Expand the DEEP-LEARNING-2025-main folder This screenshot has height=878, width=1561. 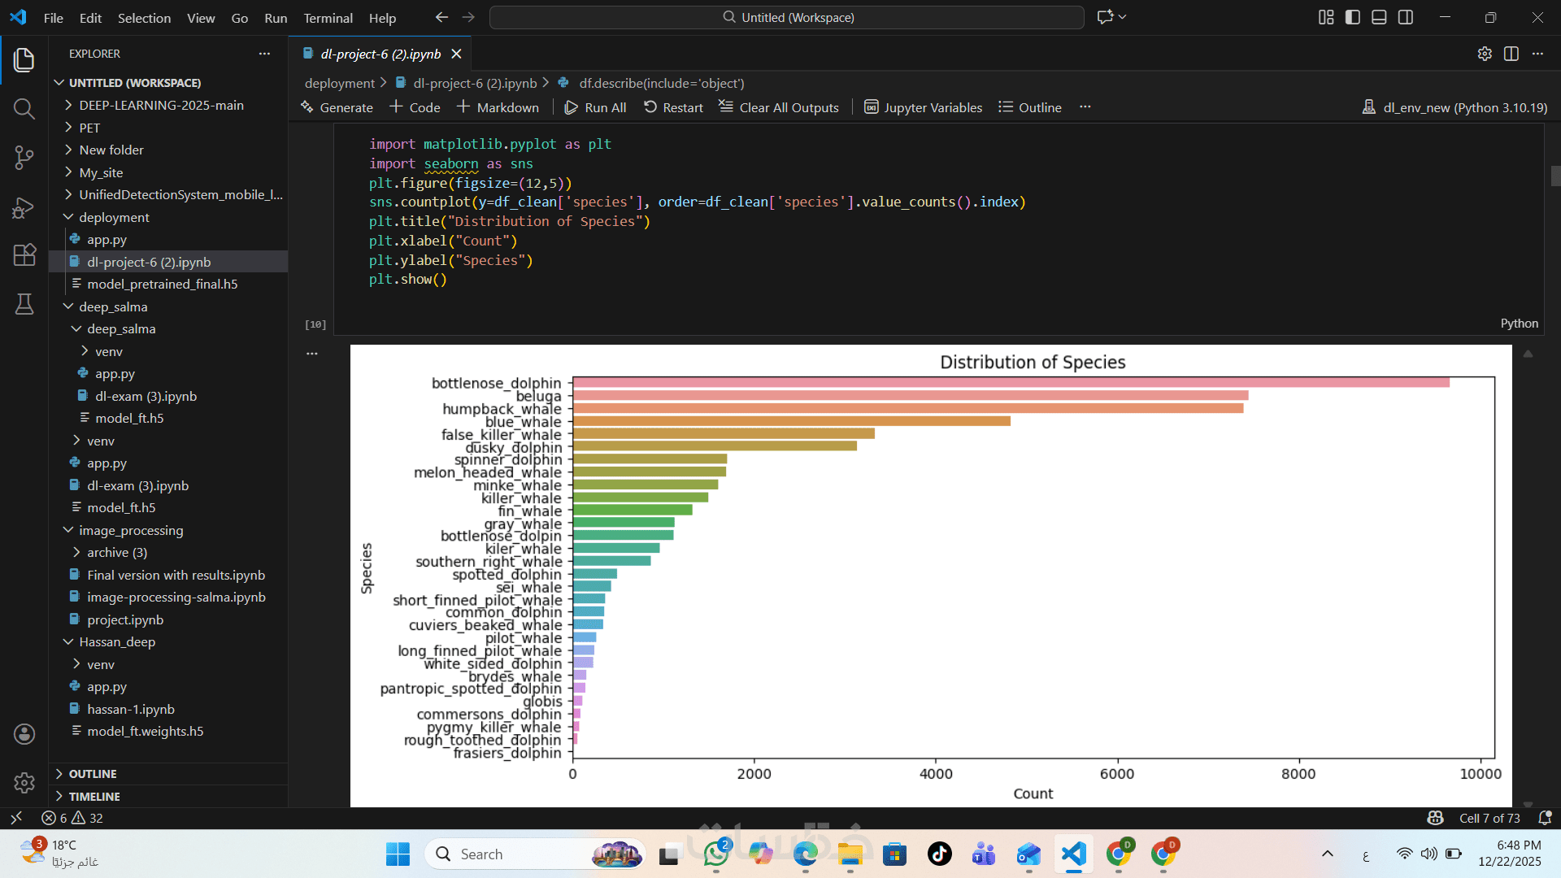coord(161,106)
